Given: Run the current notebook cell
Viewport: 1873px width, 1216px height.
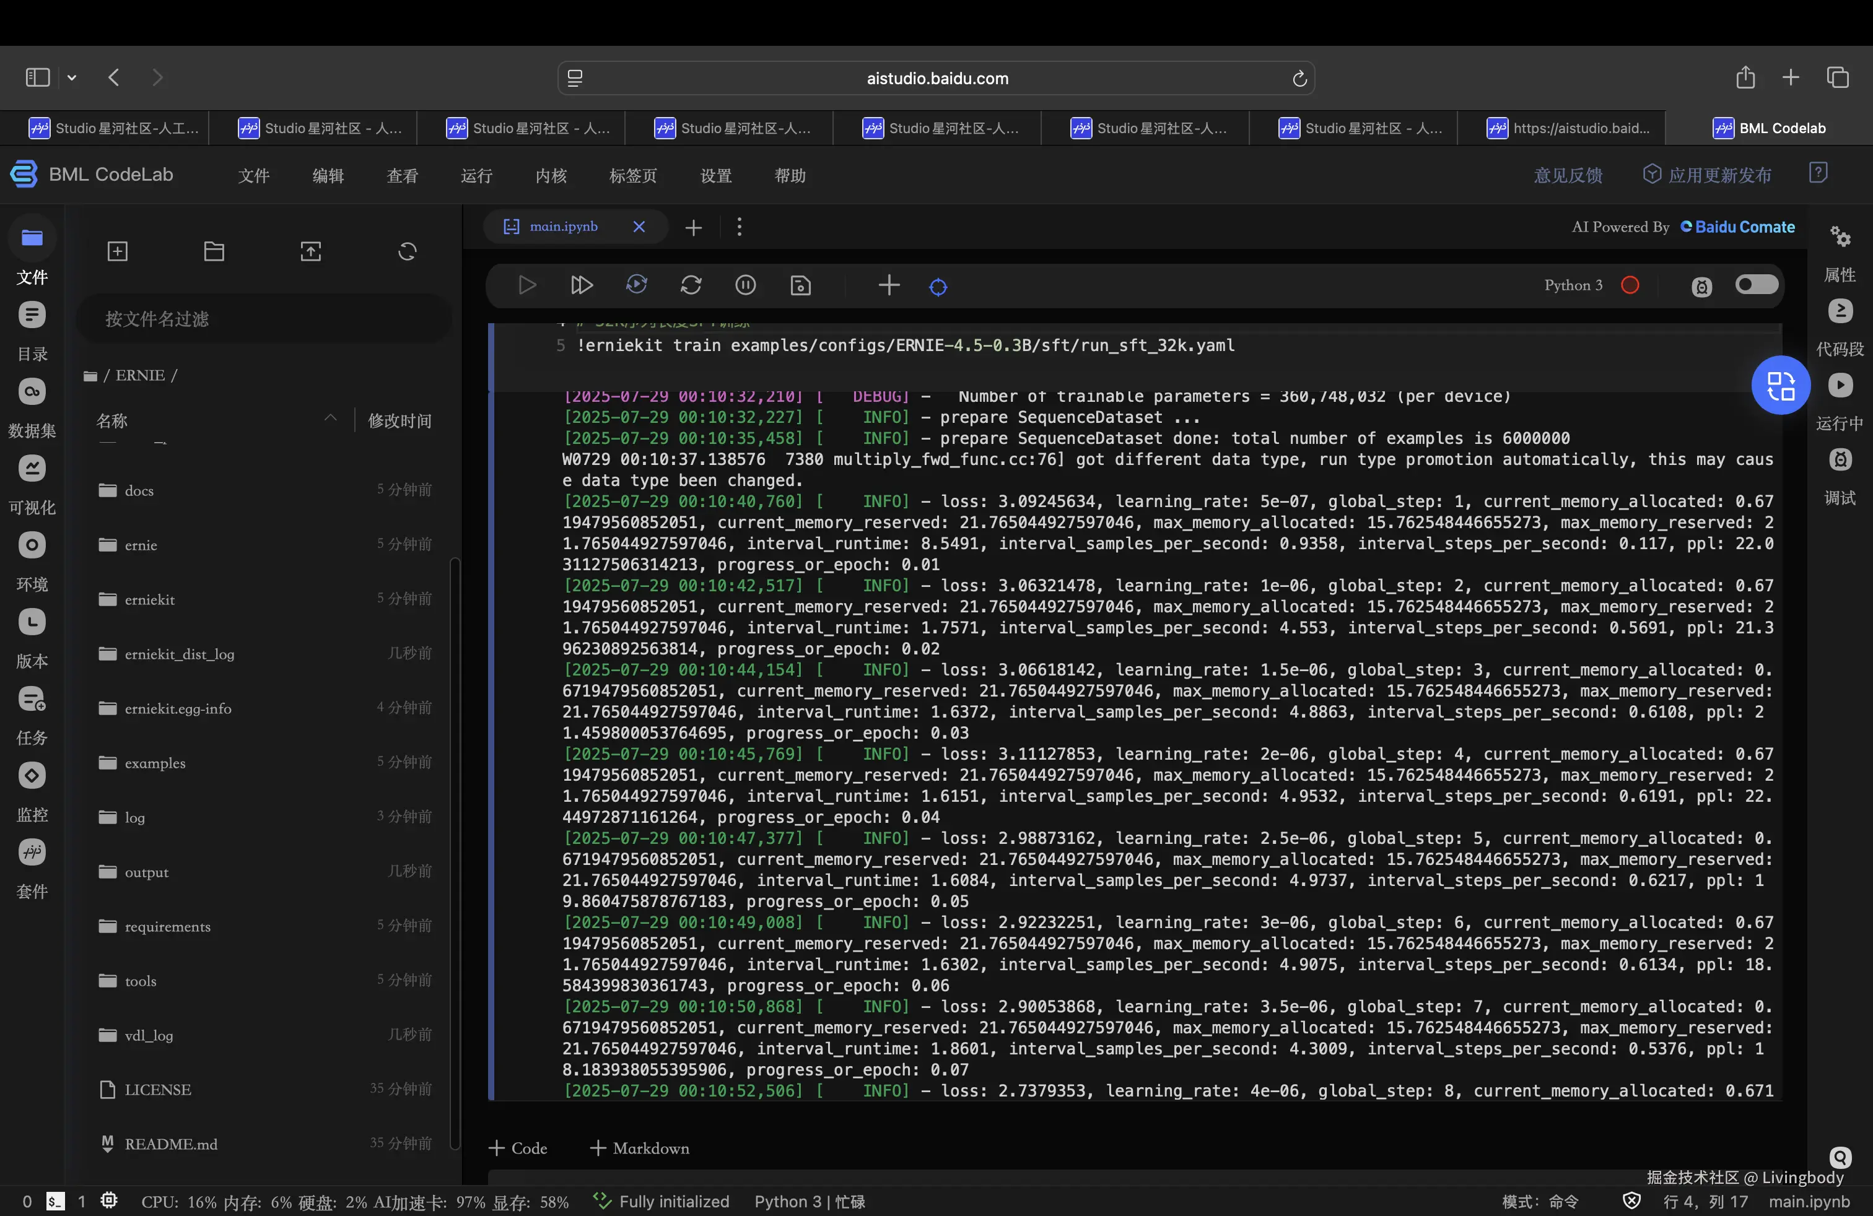Looking at the screenshot, I should [527, 285].
